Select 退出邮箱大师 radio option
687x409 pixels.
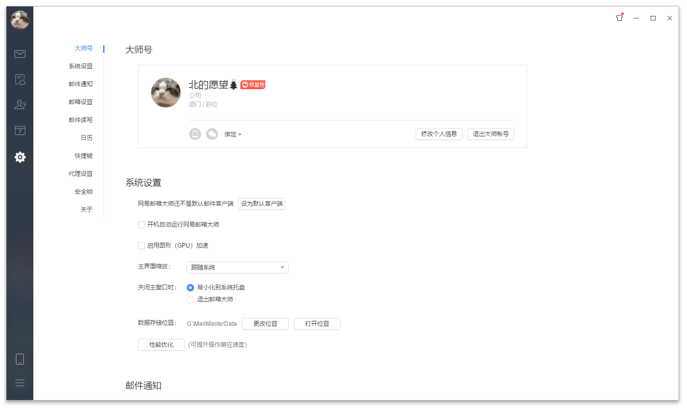190,299
